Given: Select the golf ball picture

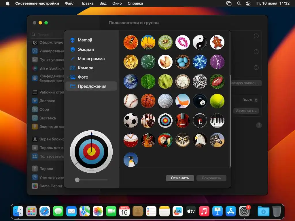Looking at the screenshot, I should pos(165,101).
